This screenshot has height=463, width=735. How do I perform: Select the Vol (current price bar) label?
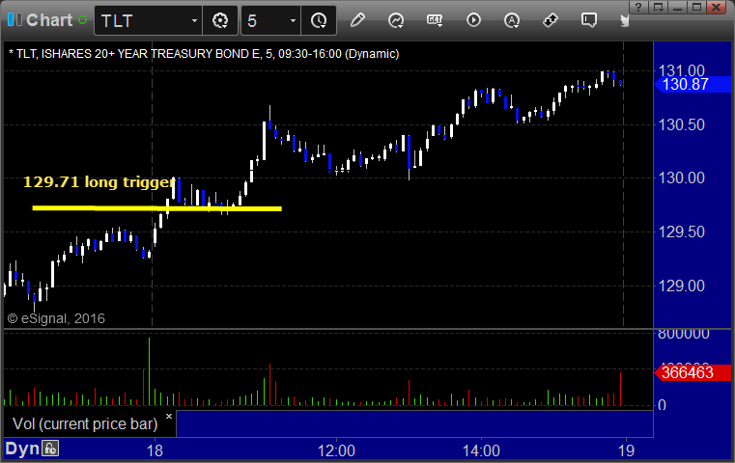coord(85,424)
